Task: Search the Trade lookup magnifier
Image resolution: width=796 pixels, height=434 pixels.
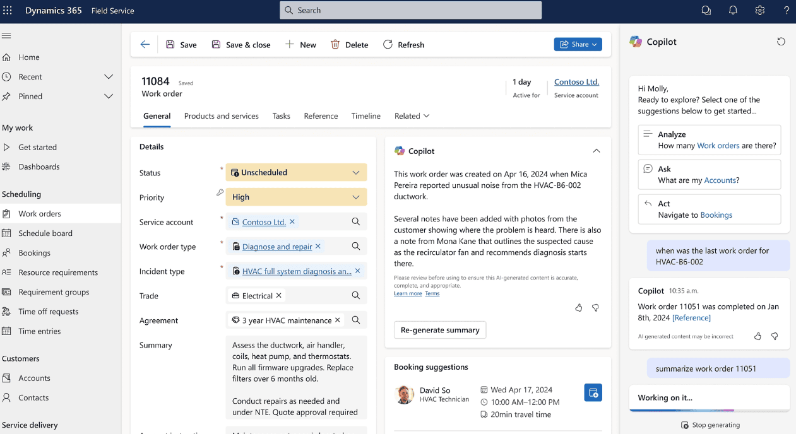Action: click(356, 296)
